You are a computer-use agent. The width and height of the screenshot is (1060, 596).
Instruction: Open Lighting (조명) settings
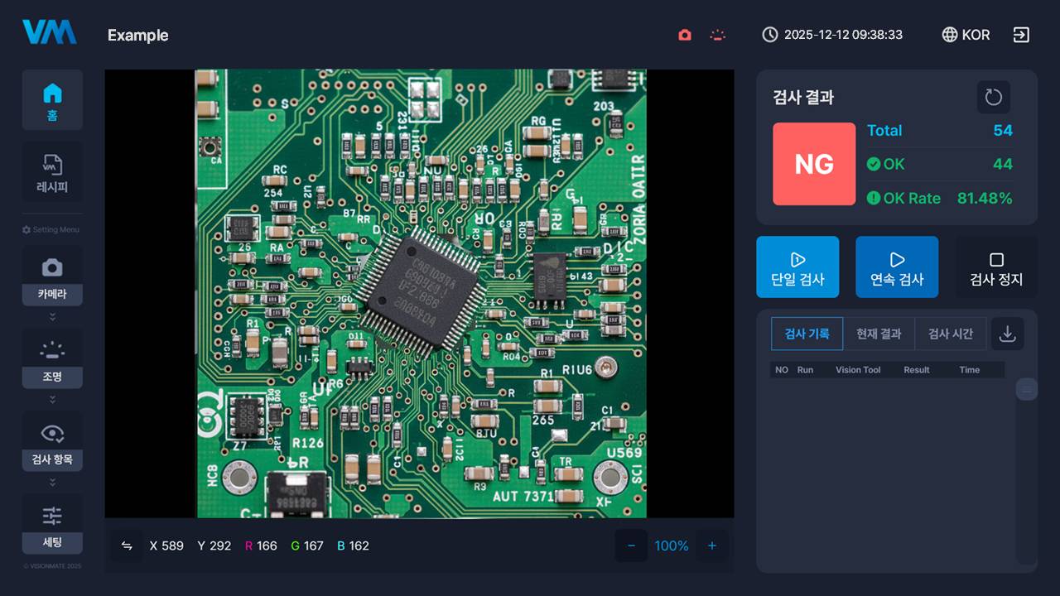click(x=52, y=359)
